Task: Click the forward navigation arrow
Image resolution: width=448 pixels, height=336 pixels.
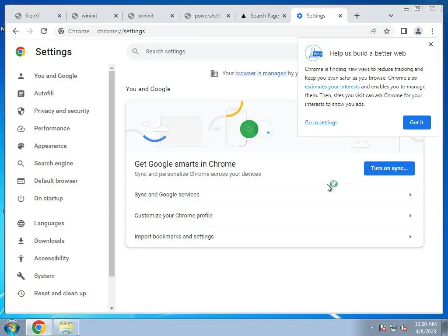Action: click(30, 31)
